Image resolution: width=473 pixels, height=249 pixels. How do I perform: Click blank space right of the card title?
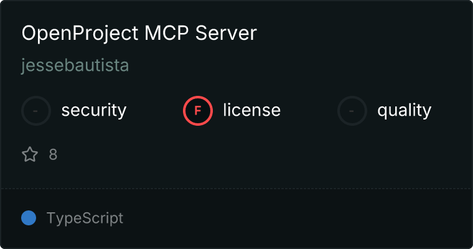[361, 34]
